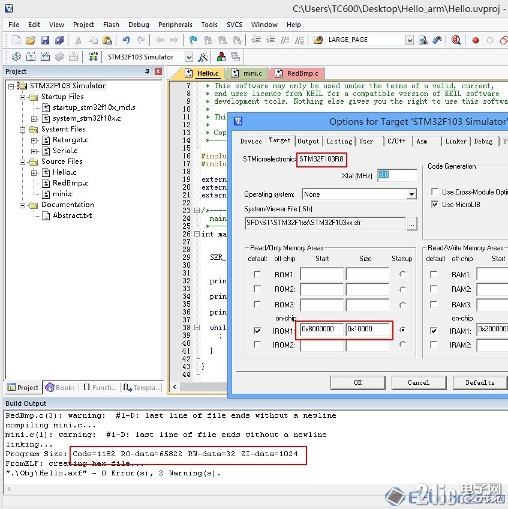Switch to the Functions panel tab
508x509 pixels.
pos(100,387)
